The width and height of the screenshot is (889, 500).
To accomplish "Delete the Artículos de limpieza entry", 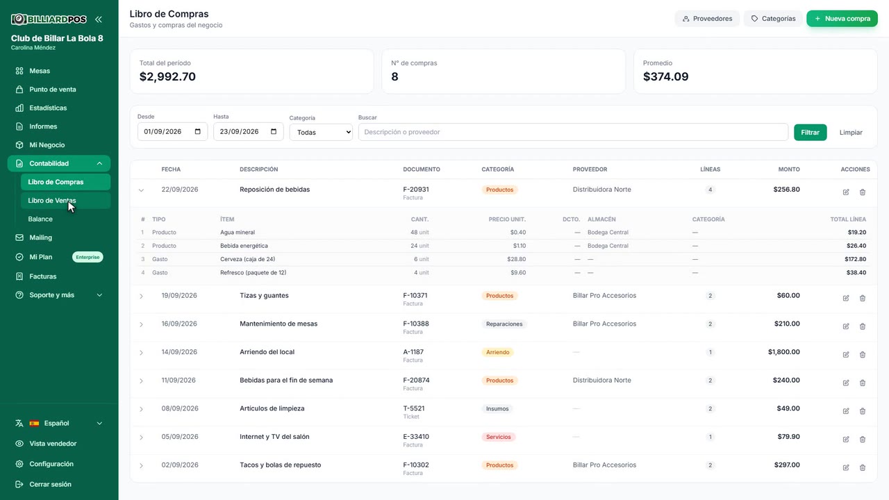I will pos(863,411).
